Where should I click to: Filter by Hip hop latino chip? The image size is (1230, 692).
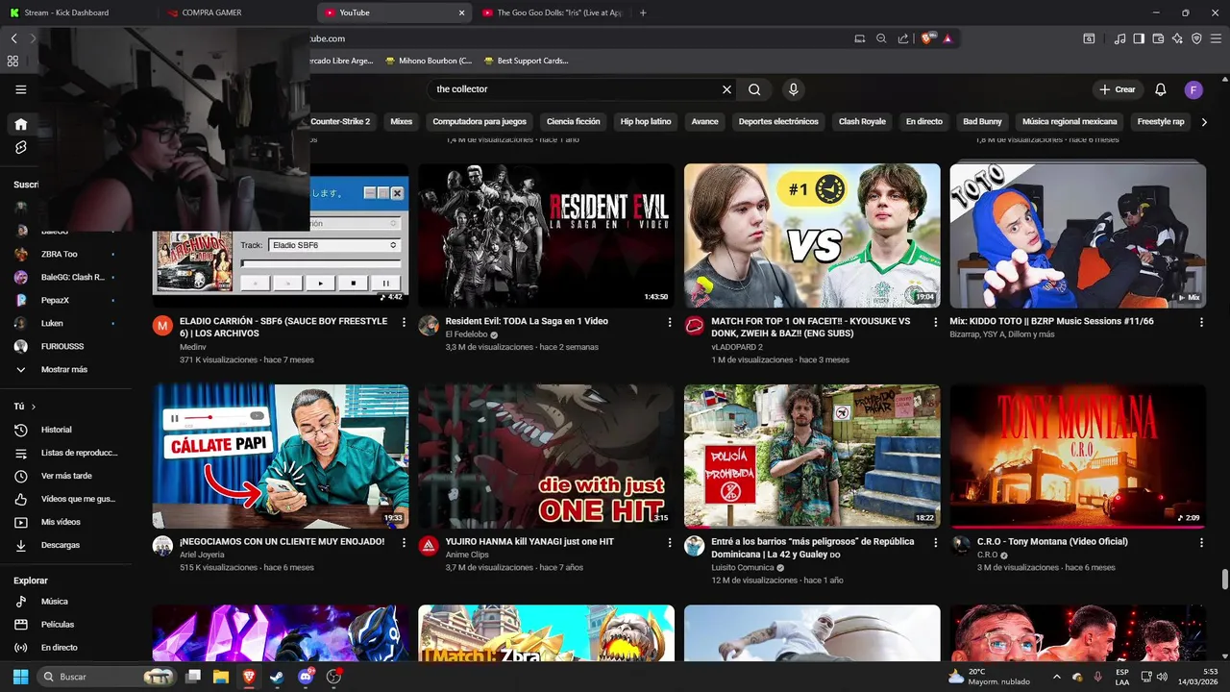[646, 122]
